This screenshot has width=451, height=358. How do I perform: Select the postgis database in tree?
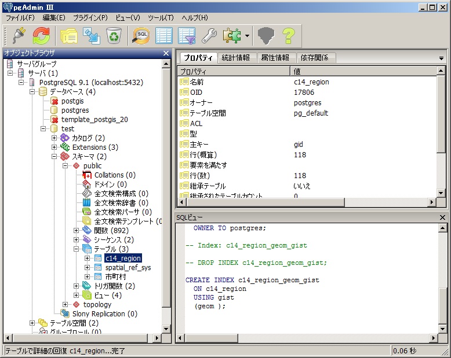72,101
